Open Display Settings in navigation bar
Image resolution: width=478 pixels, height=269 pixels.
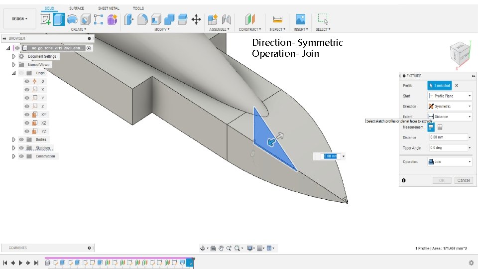click(250, 248)
